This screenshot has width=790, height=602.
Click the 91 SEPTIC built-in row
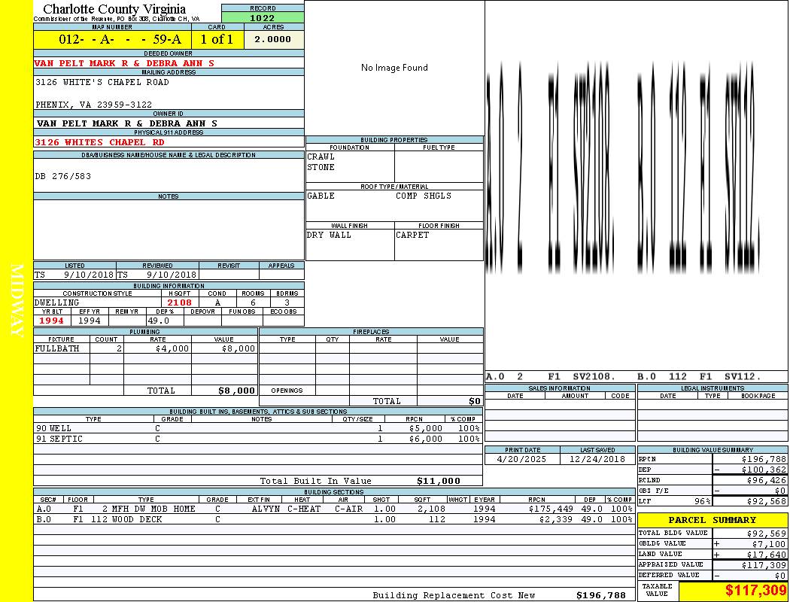tap(258, 439)
